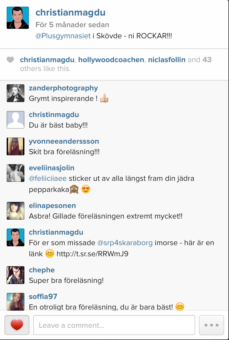Image resolution: width=229 pixels, height=340 pixels.
Task: Open christianmagdu's avatar in the post header
Action: point(18,18)
